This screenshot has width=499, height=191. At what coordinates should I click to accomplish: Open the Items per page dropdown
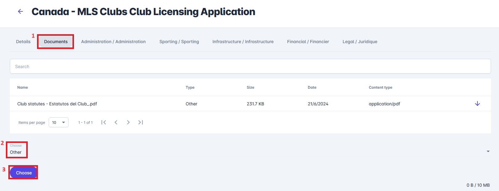point(58,122)
